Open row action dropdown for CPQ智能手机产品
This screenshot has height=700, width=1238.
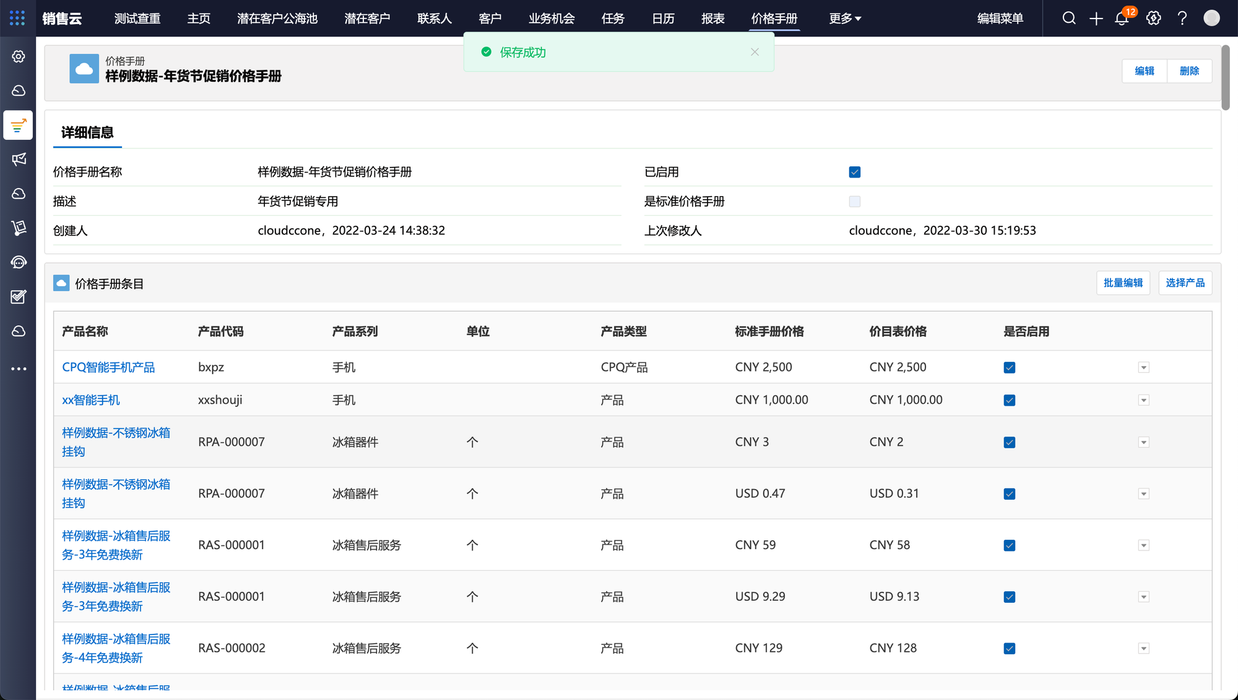[1143, 367]
